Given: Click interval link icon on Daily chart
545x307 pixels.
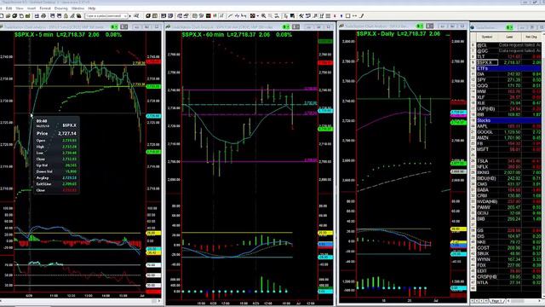Looking at the screenshot, I should click(429, 26).
